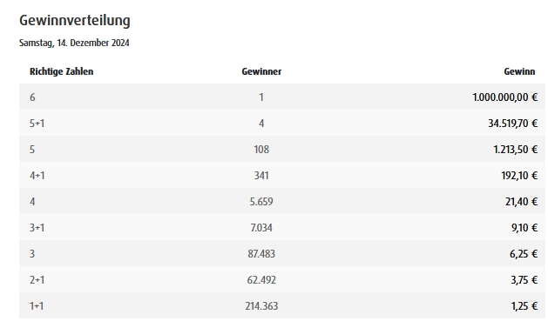Screen dimensions: 548x328
Task: Click the 5+1 prize class row label
Action: coord(37,124)
